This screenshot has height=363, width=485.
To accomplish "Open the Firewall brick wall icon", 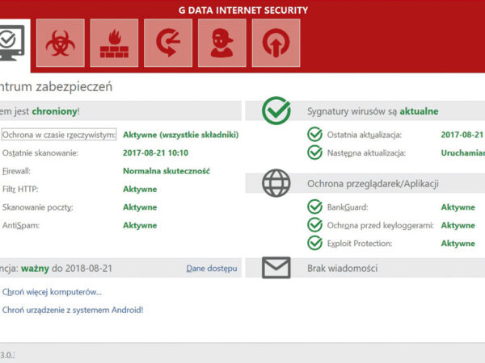I will 114,44.
